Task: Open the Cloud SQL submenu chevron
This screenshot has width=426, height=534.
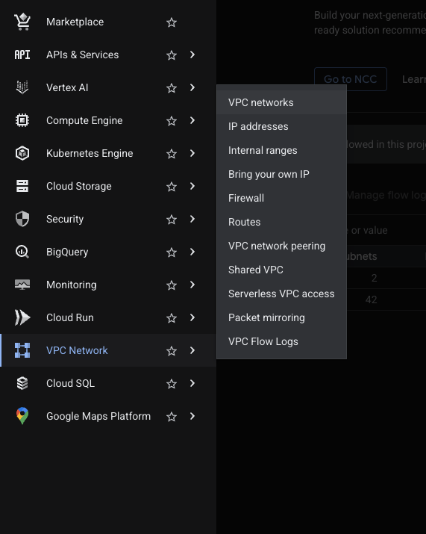Action: pos(192,383)
